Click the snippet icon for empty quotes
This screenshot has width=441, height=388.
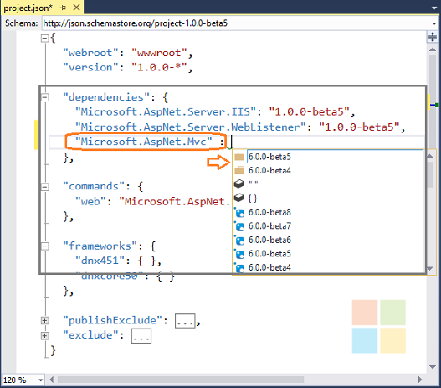239,184
